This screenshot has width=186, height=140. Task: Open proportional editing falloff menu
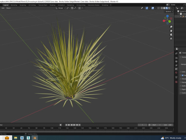pos(82,8)
